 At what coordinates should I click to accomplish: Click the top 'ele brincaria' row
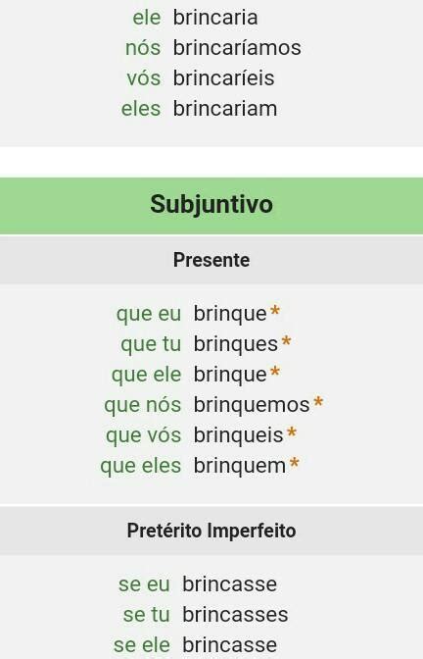195,18
